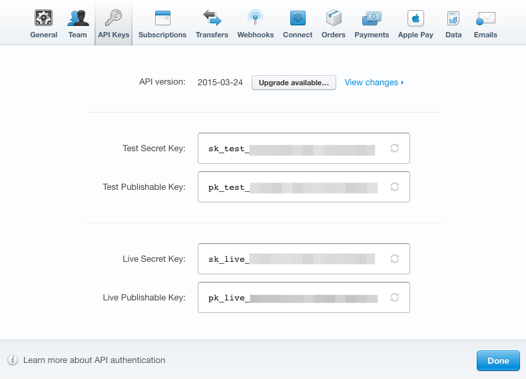
Task: Click the API version value 2015-03-24
Action: pos(220,83)
